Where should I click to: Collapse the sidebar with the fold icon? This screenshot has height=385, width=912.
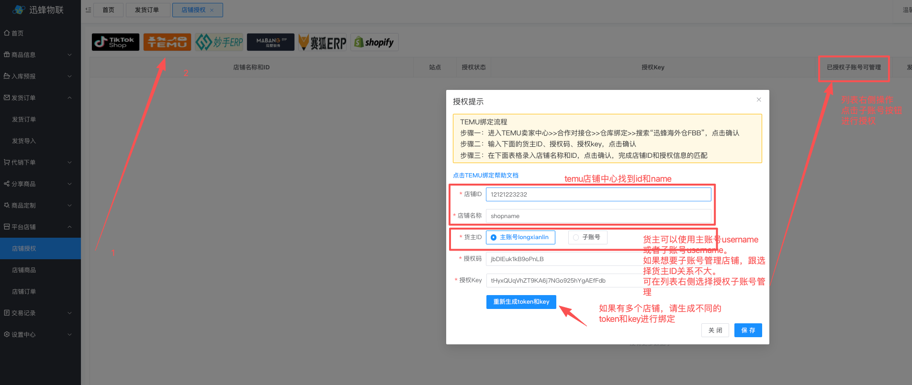coord(89,10)
